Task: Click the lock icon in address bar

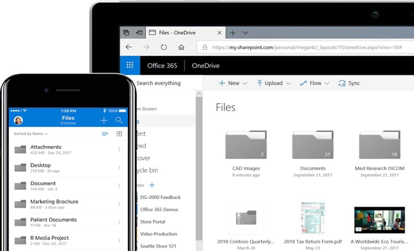Action: 205,47
